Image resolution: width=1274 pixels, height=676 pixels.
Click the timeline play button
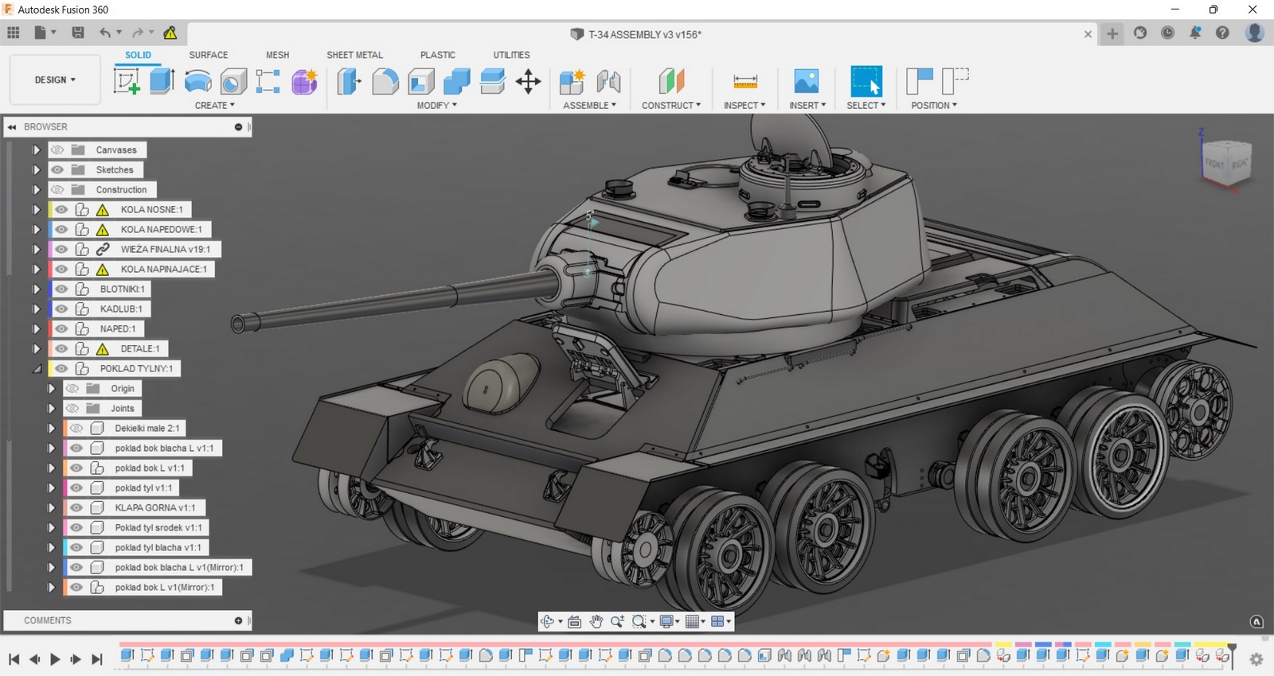(x=55, y=659)
